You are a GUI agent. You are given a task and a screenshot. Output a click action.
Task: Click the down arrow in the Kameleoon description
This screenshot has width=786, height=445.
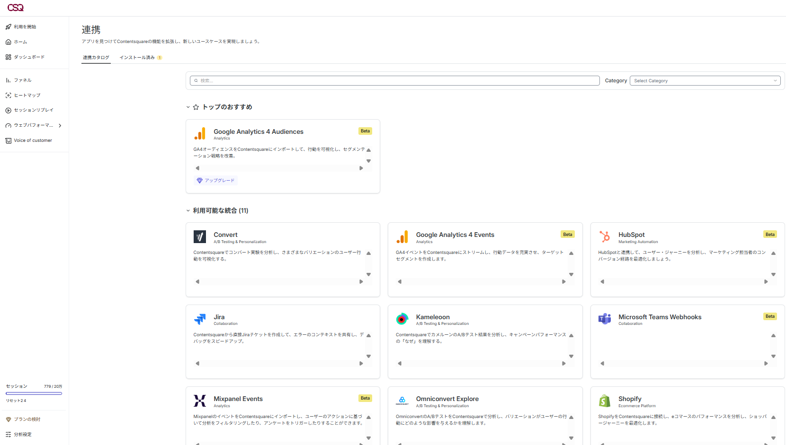point(571,356)
